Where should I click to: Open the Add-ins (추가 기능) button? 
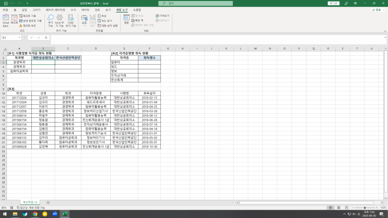point(51,21)
